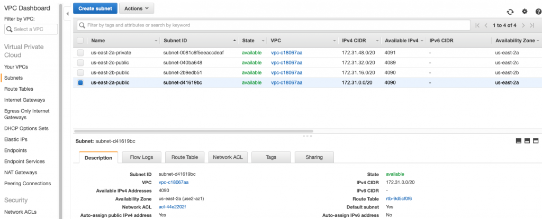
Task: Open the Available IPv4 column dropdown arrow
Action: click(422, 41)
